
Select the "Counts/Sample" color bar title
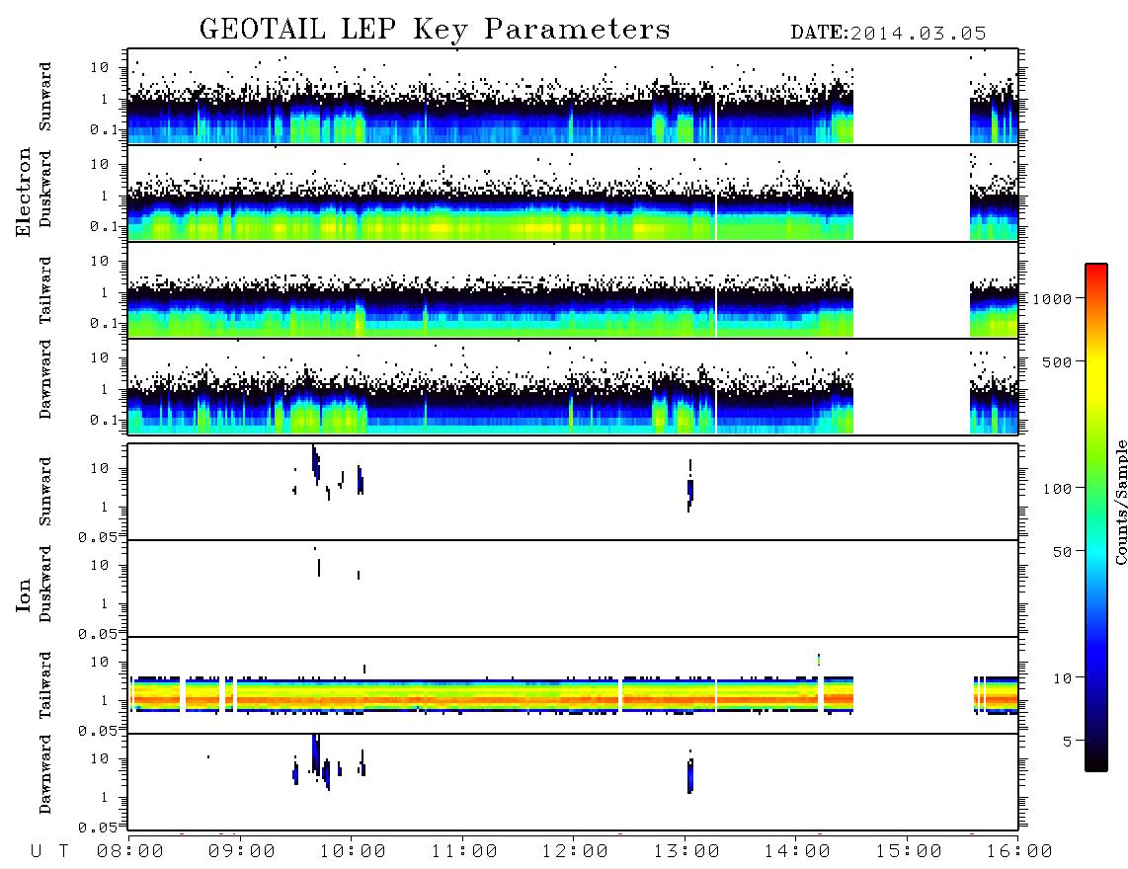(x=1120, y=503)
